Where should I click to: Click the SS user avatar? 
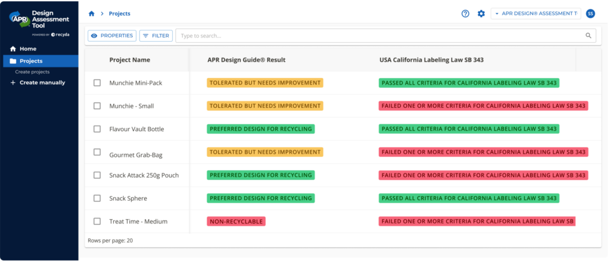tap(590, 14)
